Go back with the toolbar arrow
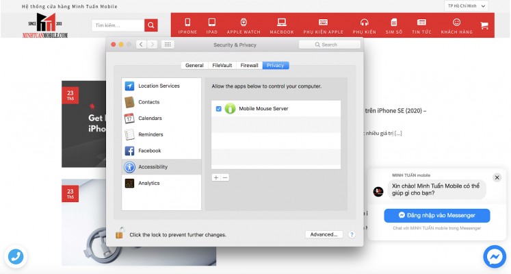The height and width of the screenshot is (274, 511). (140, 45)
